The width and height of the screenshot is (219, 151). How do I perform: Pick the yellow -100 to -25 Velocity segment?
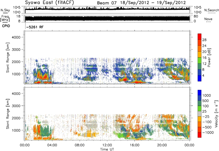[200, 119]
